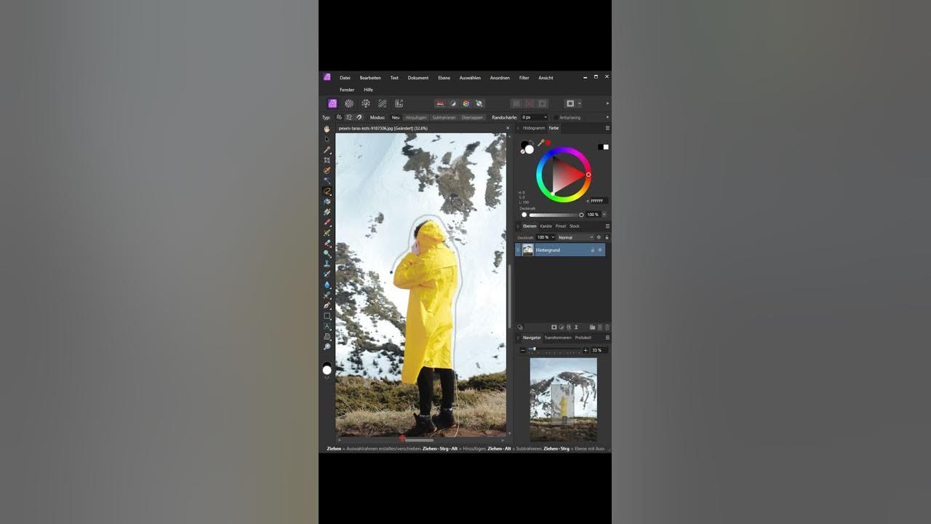The height and width of the screenshot is (524, 931).
Task: Open the Randschärfe value dropdown
Action: click(x=545, y=117)
